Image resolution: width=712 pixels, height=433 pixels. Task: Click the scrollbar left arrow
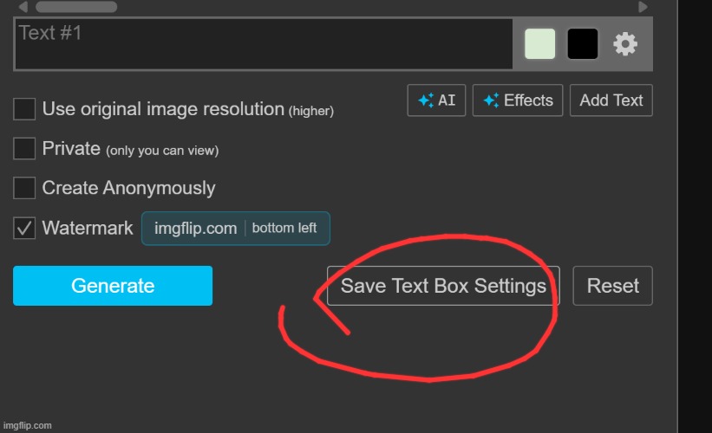[x=23, y=7]
